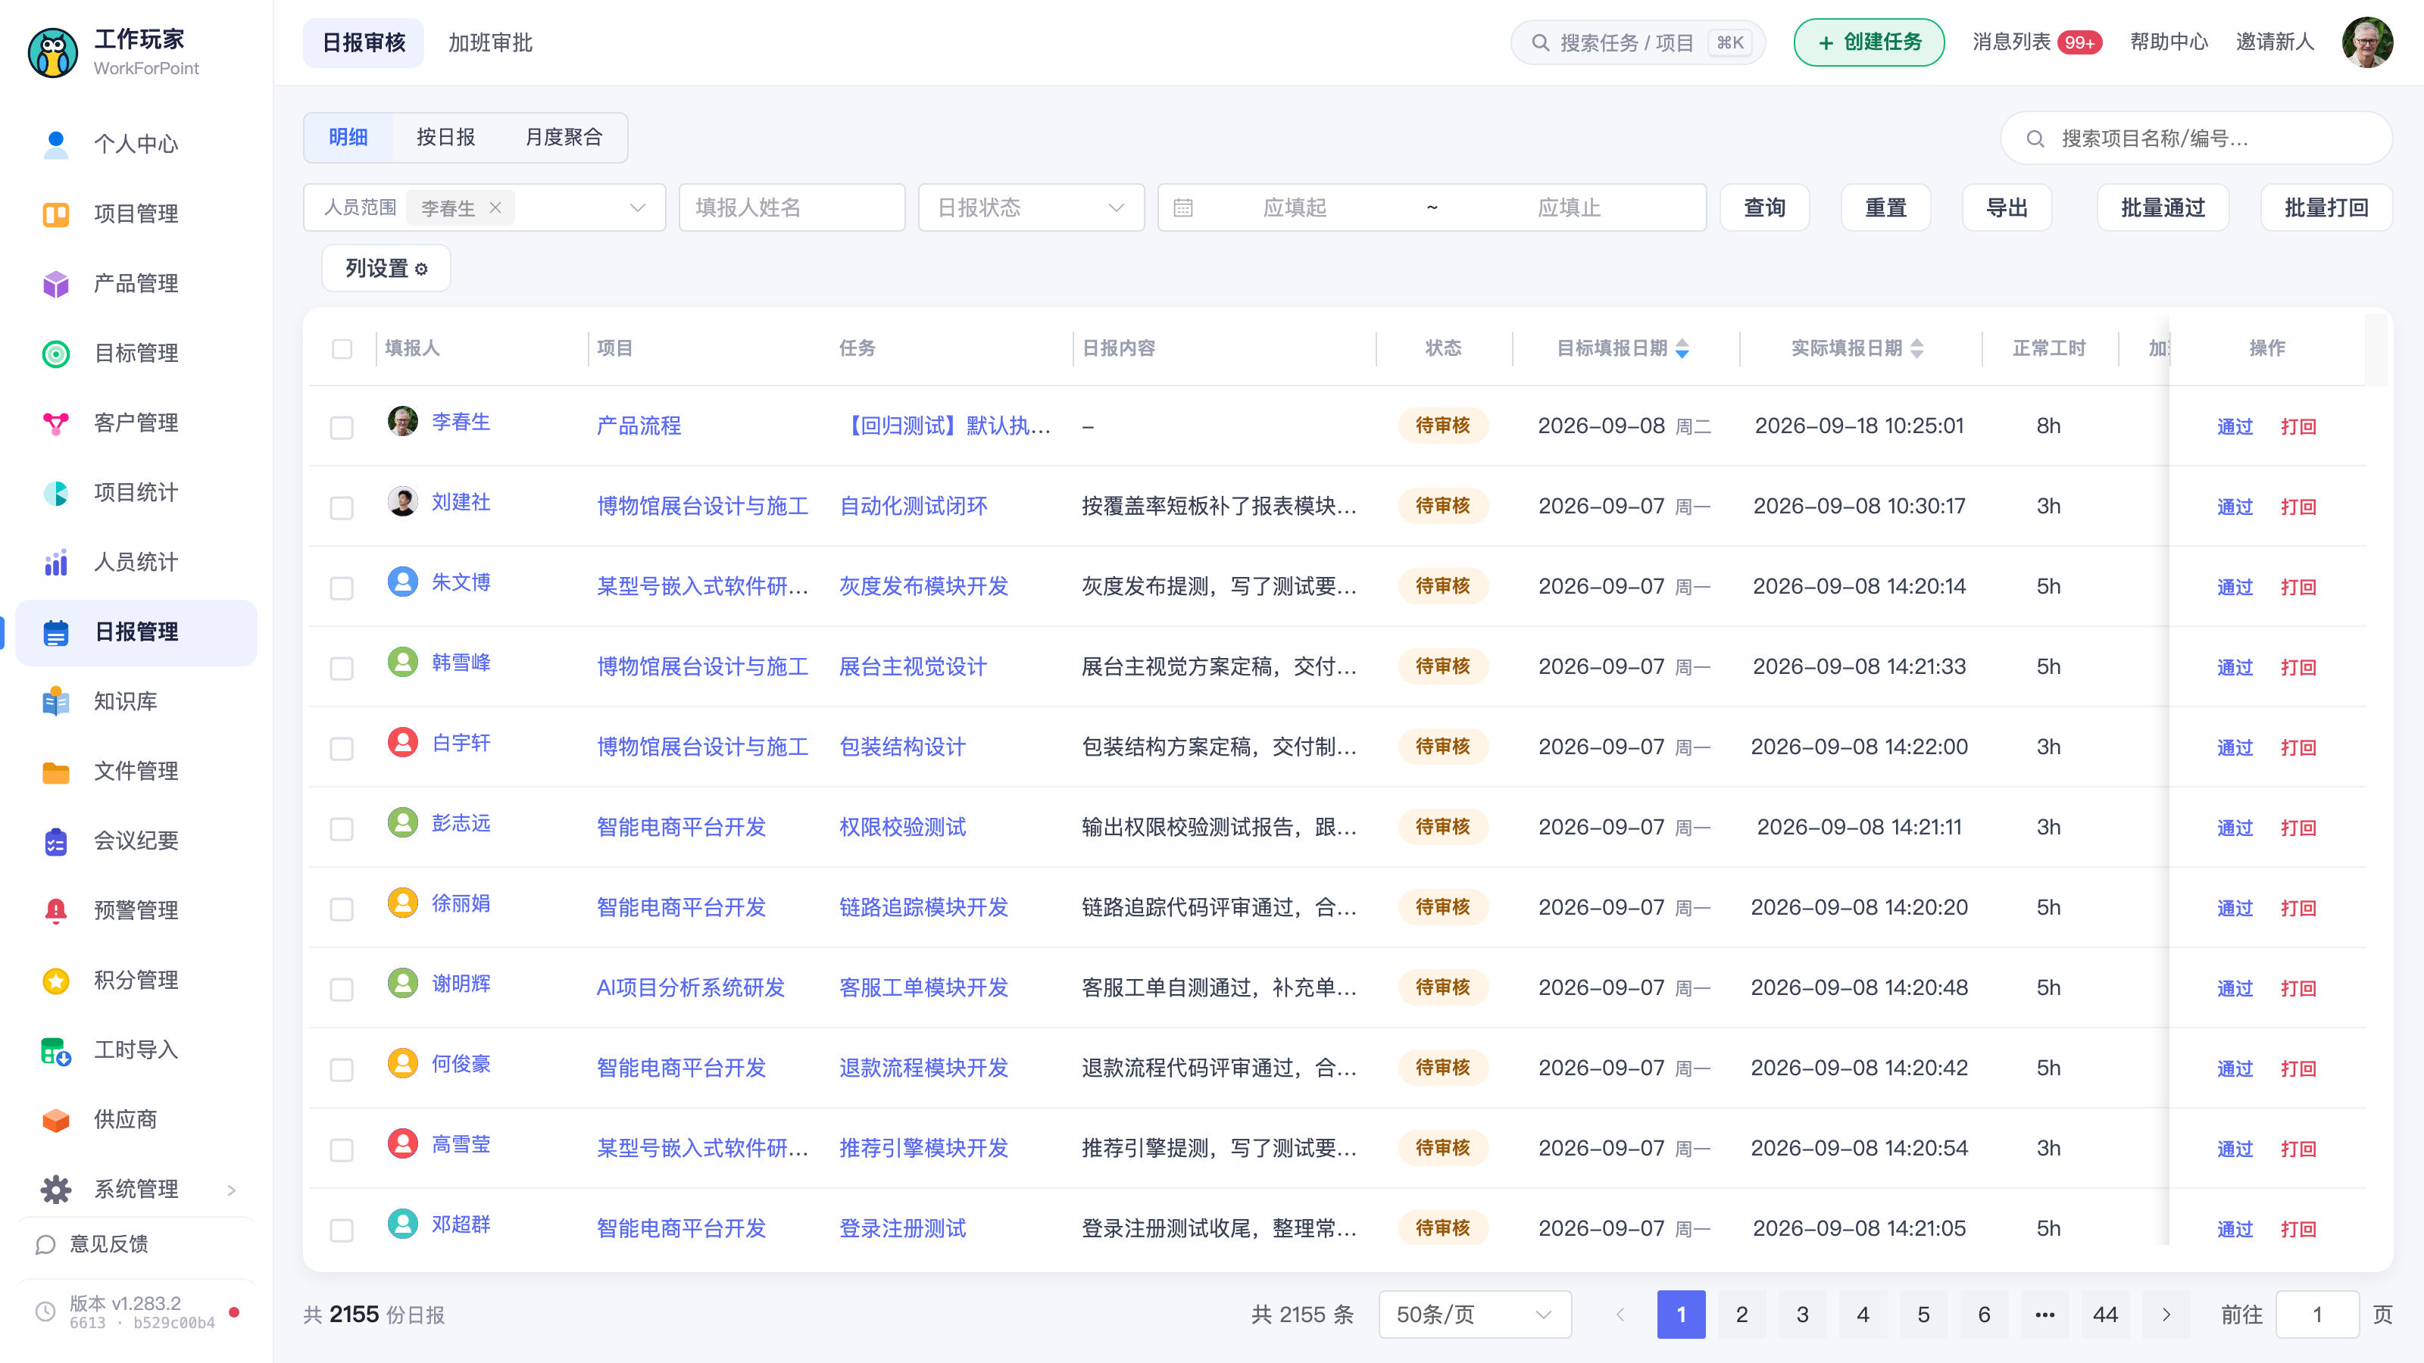The height and width of the screenshot is (1363, 2424).
Task: Open the 知识库 book icon
Action: [55, 702]
